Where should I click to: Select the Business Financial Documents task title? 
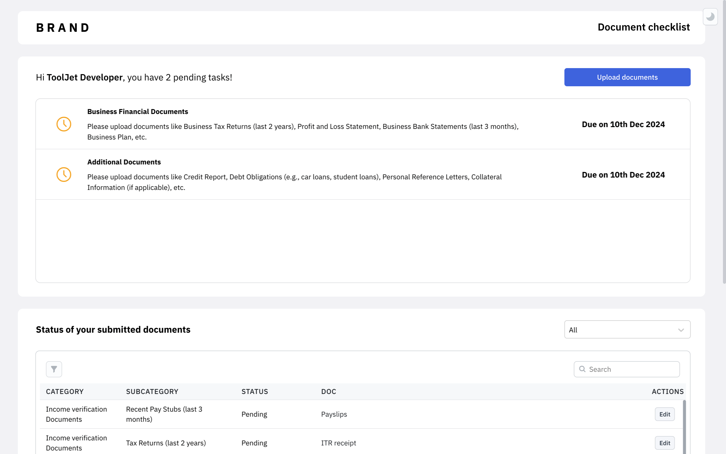(138, 112)
